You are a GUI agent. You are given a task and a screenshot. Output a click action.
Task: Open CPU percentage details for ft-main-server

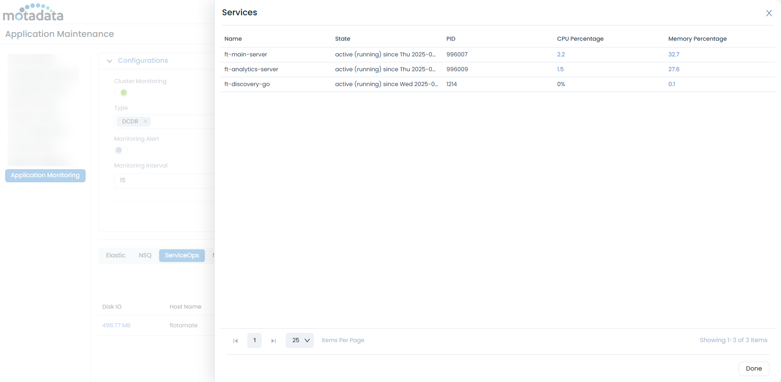pyautogui.click(x=561, y=54)
